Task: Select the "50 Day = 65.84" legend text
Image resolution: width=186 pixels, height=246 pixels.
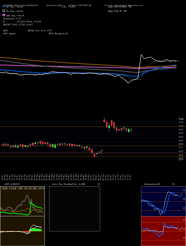Action: pyautogui.click(x=15, y=11)
